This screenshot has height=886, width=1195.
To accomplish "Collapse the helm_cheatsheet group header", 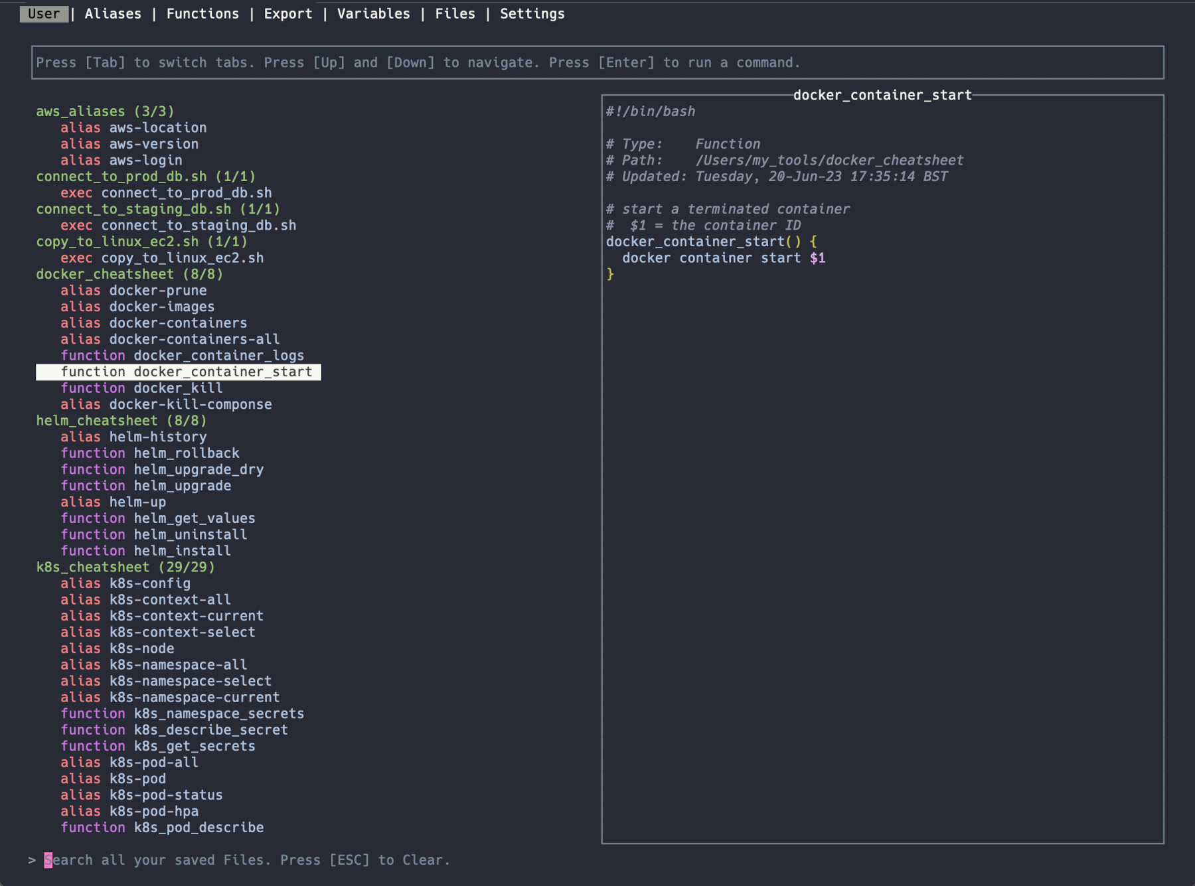I will tap(121, 421).
